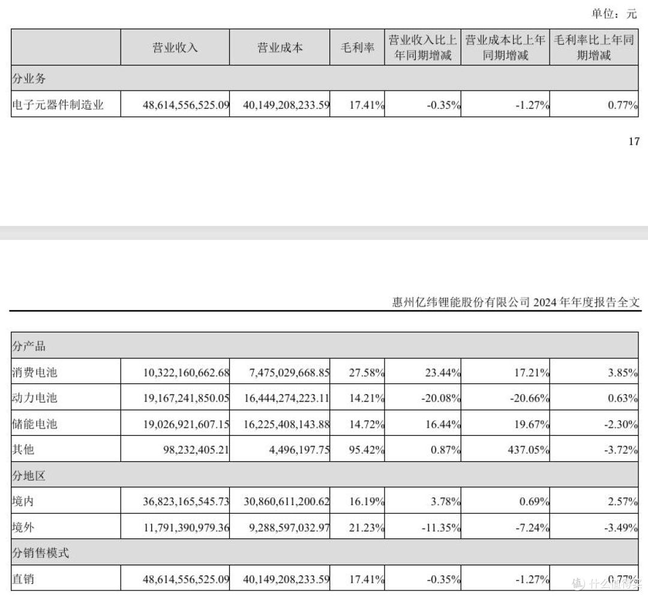The width and height of the screenshot is (648, 597).
Task: Click 境内 revenue 36,823,165,545.73
Action: (x=186, y=502)
